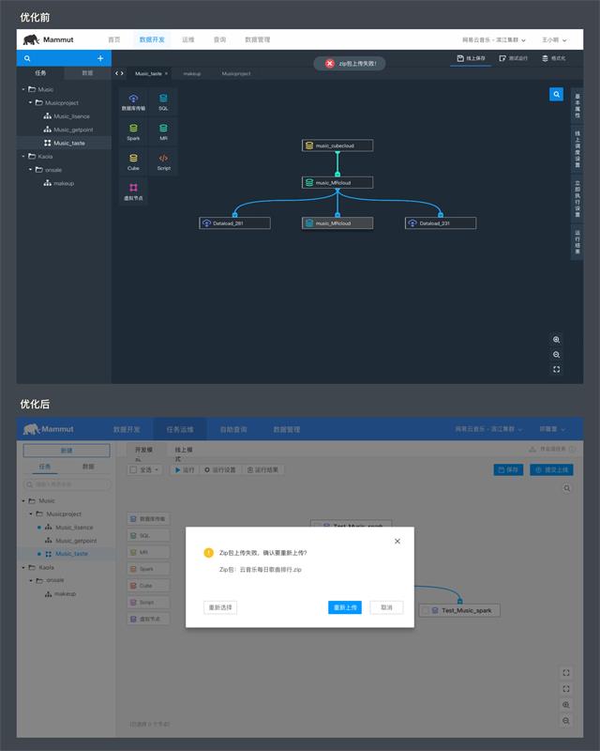Viewport: 600px width, 751px height.
Task: Click the 测试运行 toolbar item
Action: point(513,58)
